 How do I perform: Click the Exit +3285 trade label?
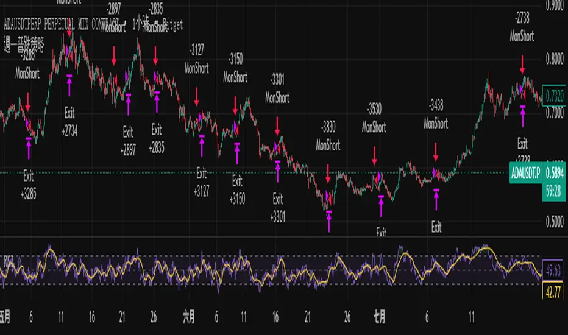[29, 185]
